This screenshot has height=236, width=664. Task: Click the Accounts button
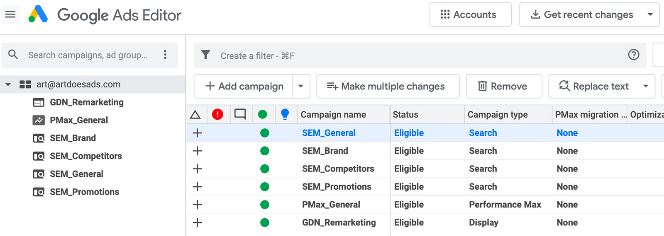[470, 14]
